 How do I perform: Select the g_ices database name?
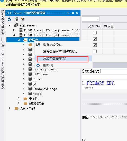click(x=38, y=79)
